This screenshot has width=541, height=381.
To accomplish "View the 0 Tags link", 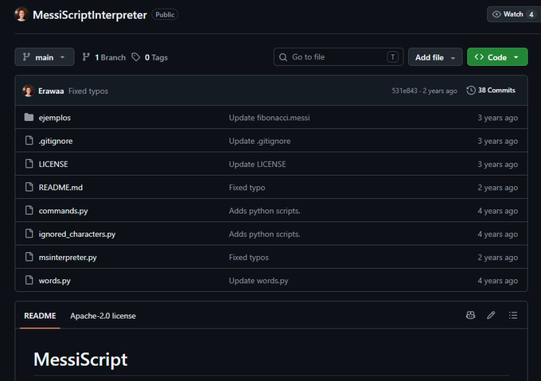I will click(x=150, y=57).
